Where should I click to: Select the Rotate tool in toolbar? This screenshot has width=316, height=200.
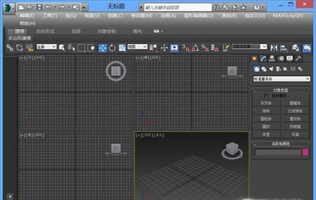(x=112, y=48)
